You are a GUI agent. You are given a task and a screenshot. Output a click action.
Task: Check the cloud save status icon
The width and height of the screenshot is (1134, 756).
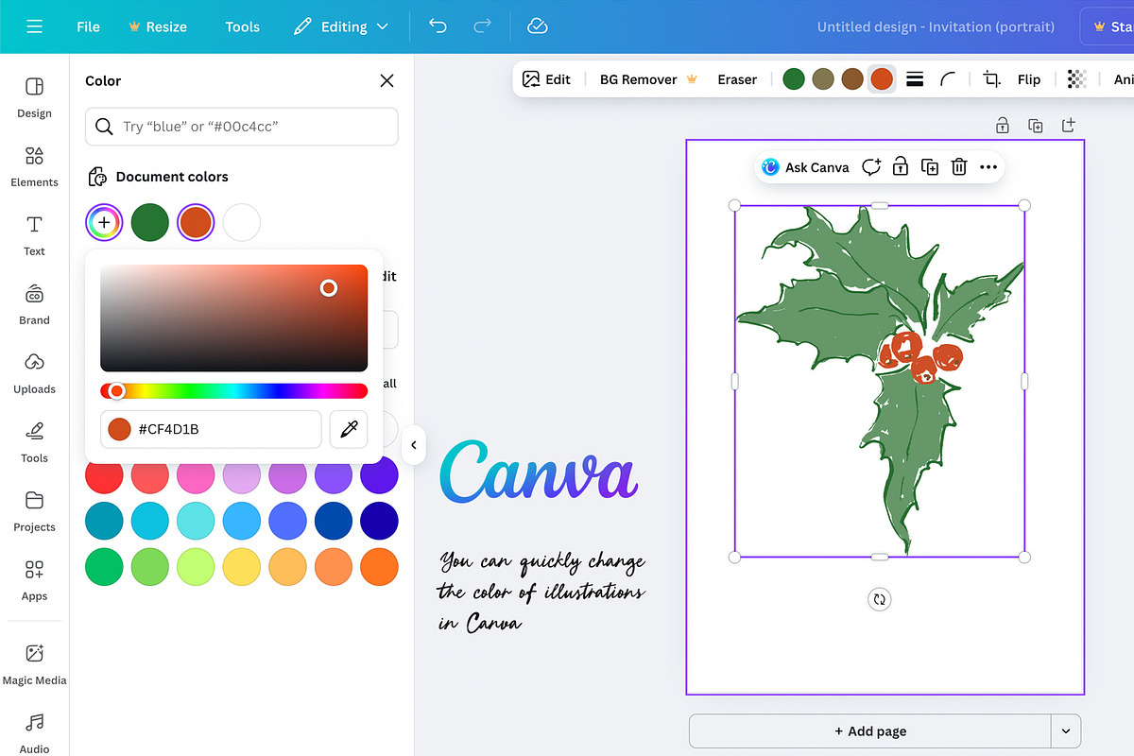(538, 26)
